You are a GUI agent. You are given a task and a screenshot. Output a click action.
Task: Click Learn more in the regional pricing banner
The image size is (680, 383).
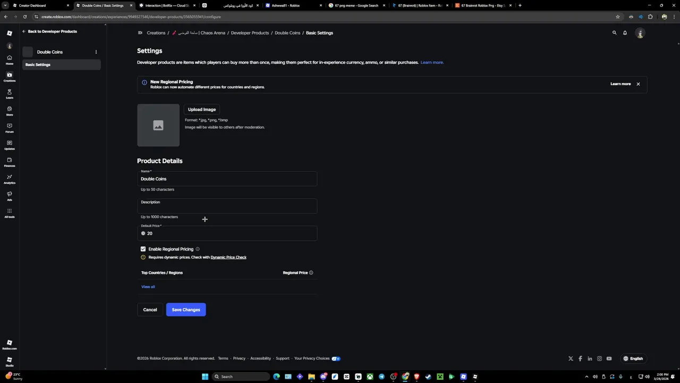click(620, 84)
